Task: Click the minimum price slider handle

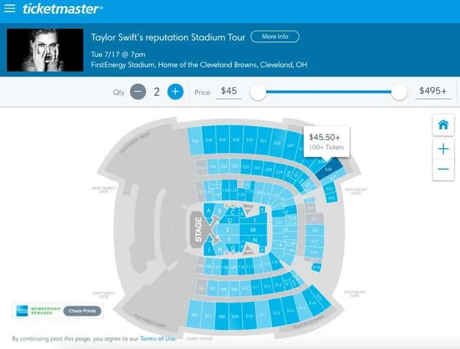Action: pyautogui.click(x=258, y=92)
